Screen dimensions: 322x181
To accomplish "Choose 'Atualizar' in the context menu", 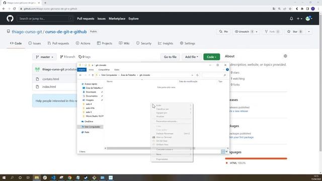I will pyautogui.click(x=172, y=117).
